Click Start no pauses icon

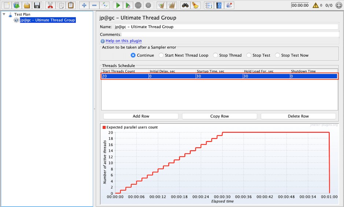click(x=128, y=5)
